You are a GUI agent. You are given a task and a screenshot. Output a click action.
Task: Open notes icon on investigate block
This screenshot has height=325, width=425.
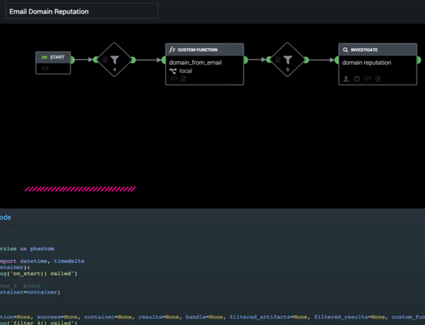pyautogui.click(x=378, y=79)
